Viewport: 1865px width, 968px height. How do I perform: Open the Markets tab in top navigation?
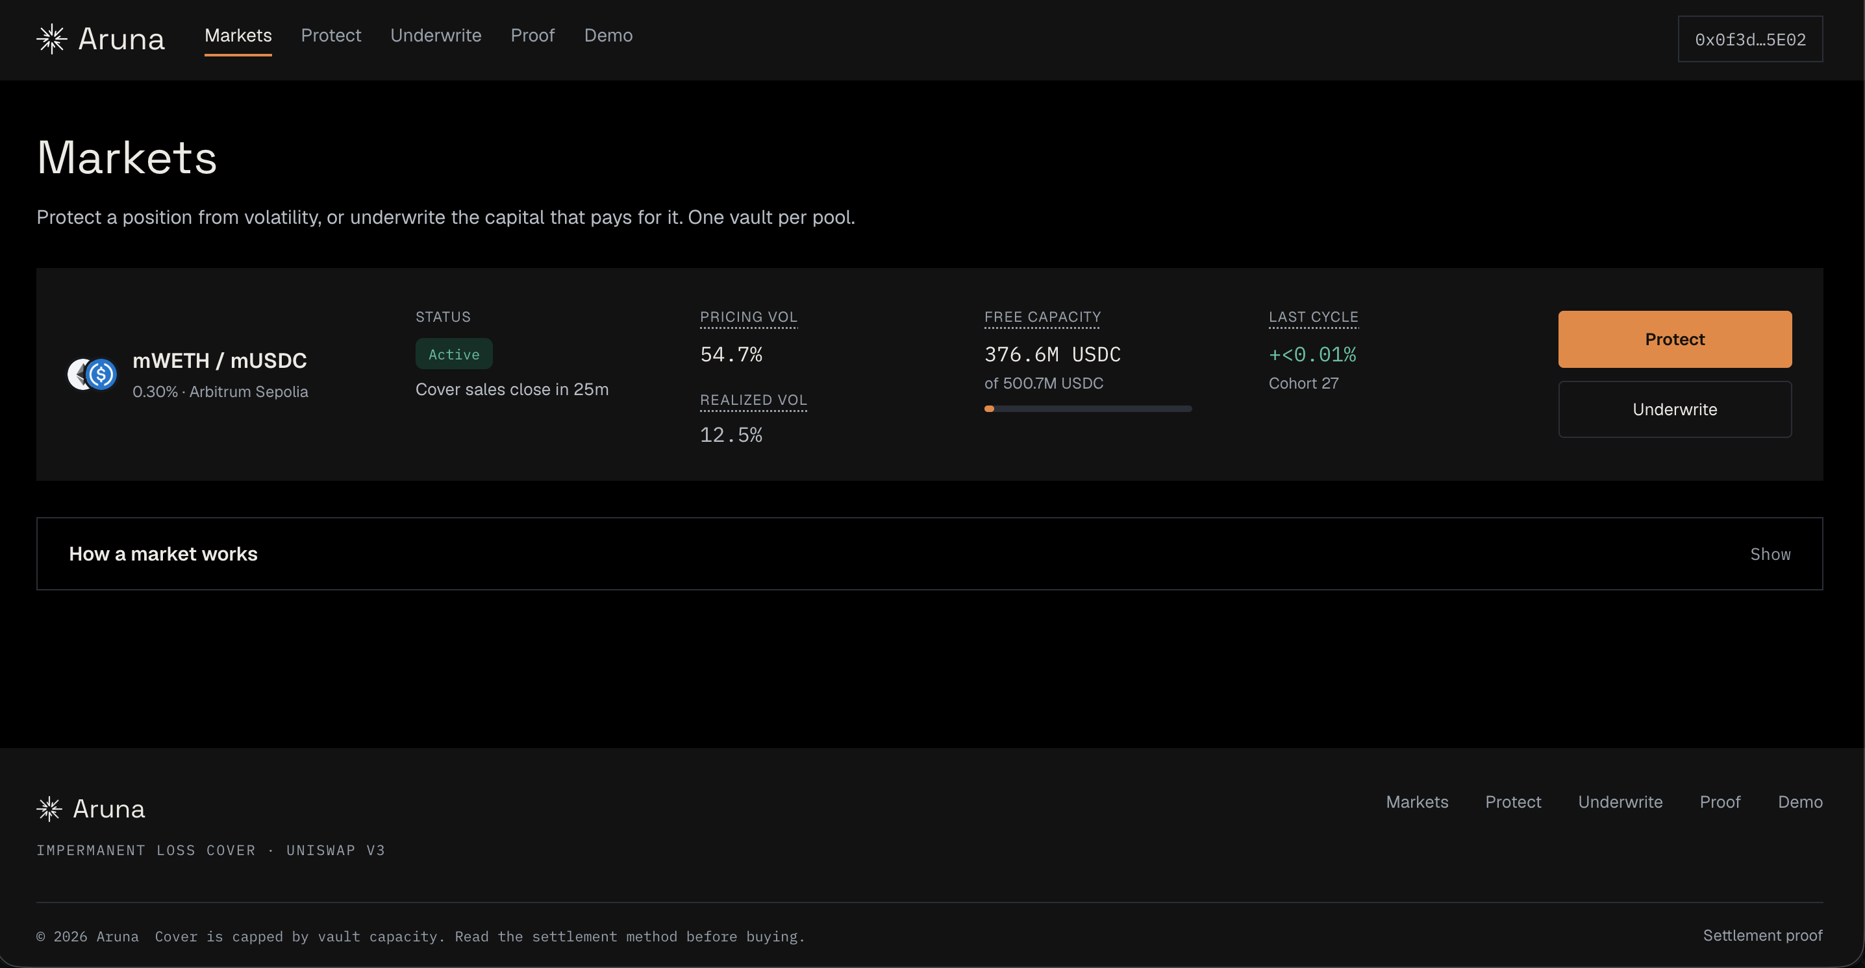[x=238, y=36]
